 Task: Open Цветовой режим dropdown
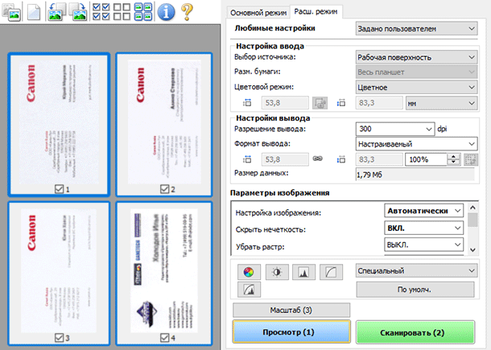[416, 88]
